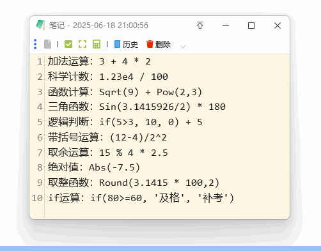The height and width of the screenshot is (251, 321).
Task: Expand the toolbar overflow chevron
Action: coord(183,47)
